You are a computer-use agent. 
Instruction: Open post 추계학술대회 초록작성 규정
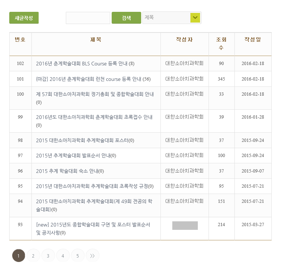[x=95, y=186]
